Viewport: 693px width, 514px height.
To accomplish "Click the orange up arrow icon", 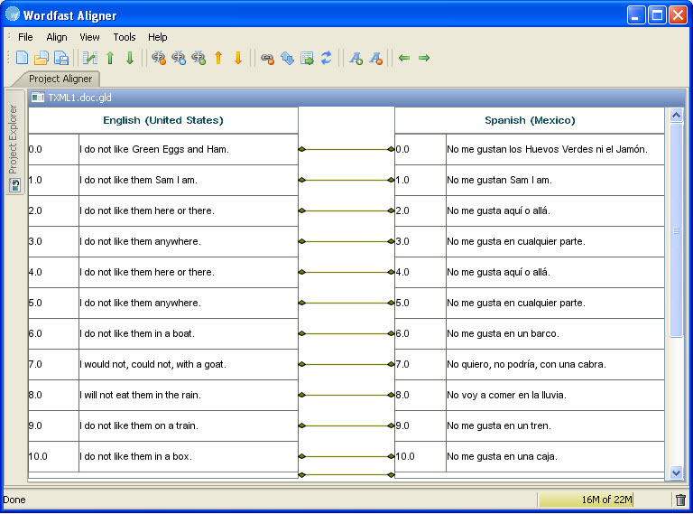I will coord(217,58).
